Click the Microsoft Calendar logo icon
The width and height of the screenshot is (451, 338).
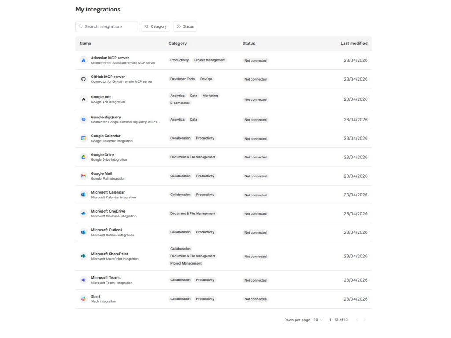click(x=83, y=195)
